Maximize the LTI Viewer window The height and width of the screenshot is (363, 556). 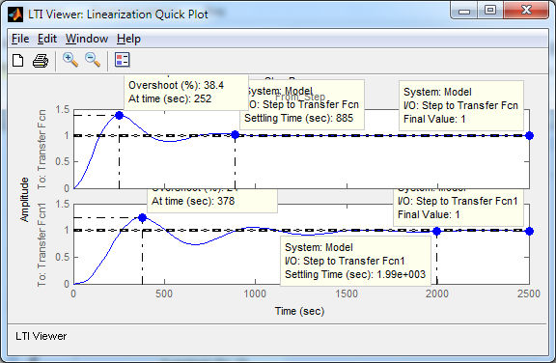click(x=490, y=10)
